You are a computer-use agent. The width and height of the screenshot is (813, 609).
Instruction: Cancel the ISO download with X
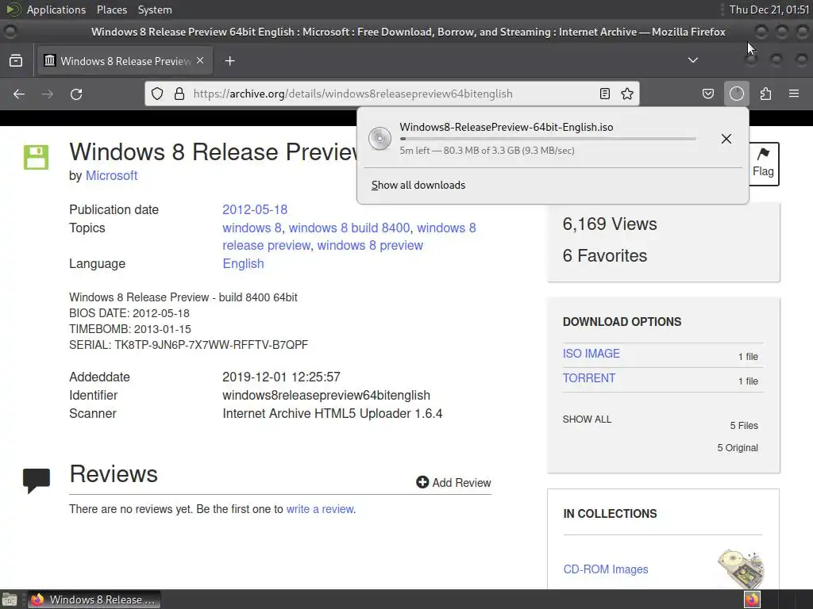(x=726, y=139)
